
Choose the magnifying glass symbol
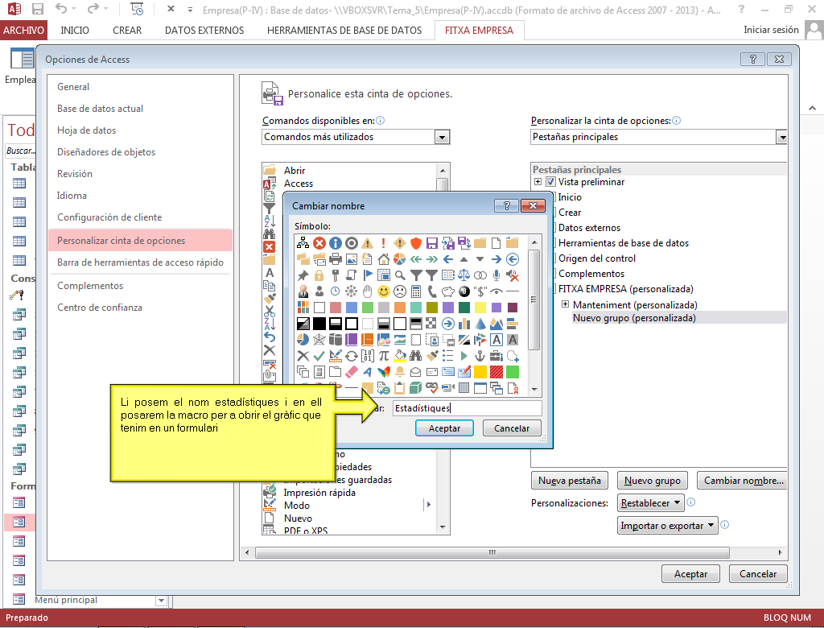pyautogui.click(x=399, y=275)
